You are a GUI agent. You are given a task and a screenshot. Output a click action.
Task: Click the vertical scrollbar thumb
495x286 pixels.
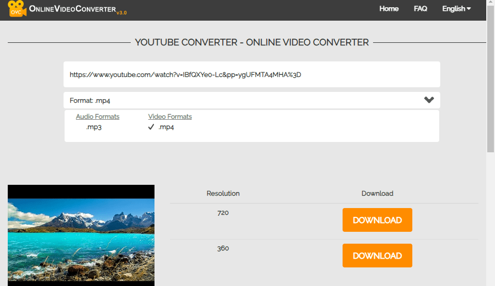coord(490,77)
